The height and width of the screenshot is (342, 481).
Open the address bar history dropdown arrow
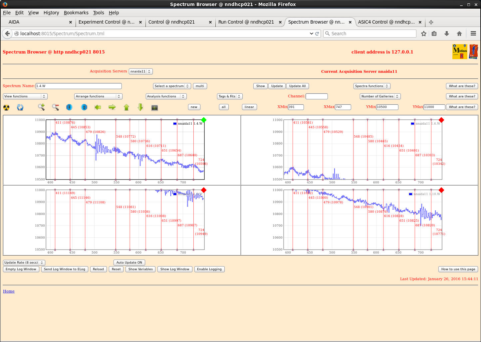(312, 34)
